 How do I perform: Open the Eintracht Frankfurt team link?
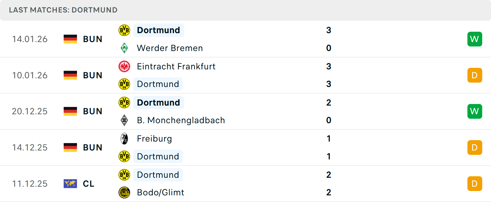tap(176, 66)
